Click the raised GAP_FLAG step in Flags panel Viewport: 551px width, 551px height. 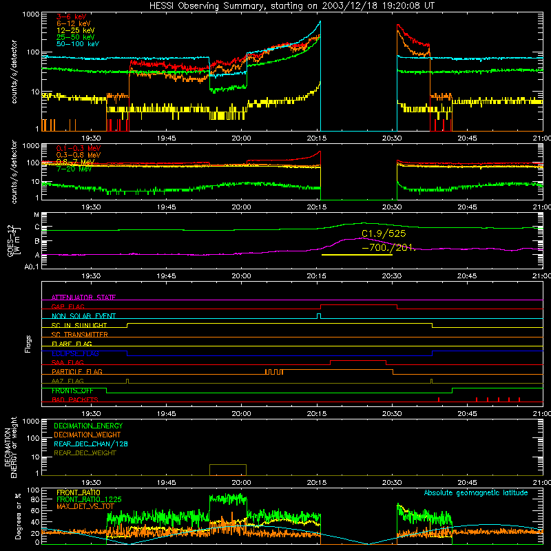[x=359, y=305]
